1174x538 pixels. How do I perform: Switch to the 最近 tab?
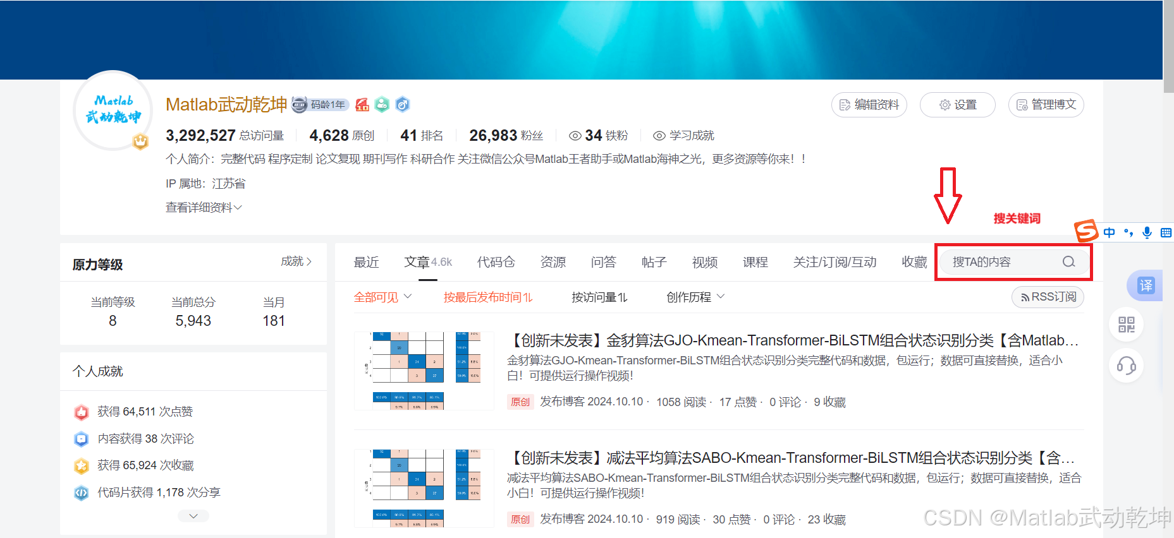[367, 262]
